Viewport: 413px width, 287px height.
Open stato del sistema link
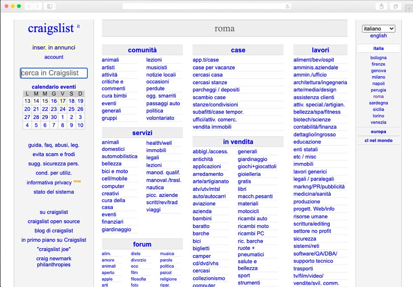pyautogui.click(x=54, y=192)
